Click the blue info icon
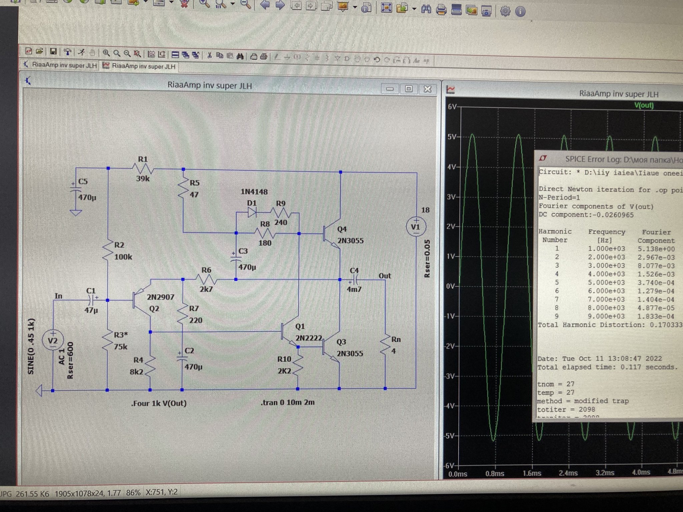683x512 pixels. 520,11
